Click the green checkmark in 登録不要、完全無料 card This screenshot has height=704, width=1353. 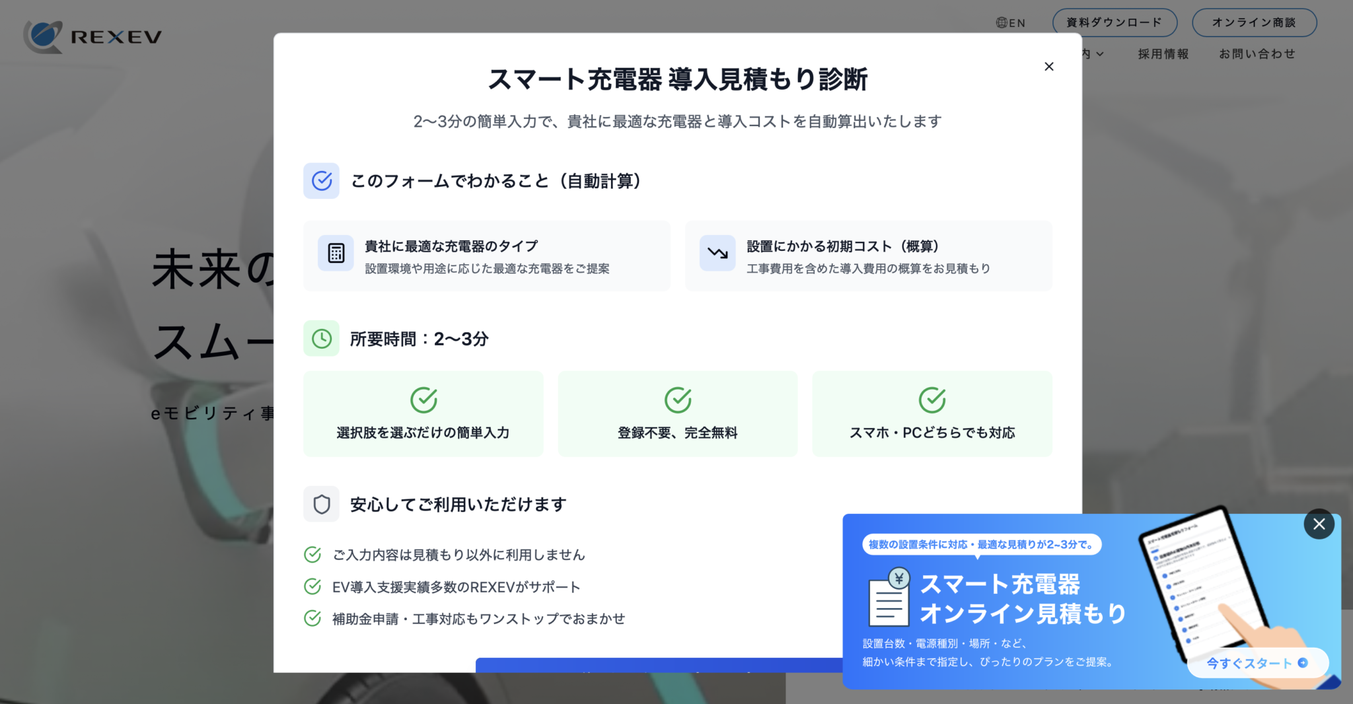pos(678,398)
